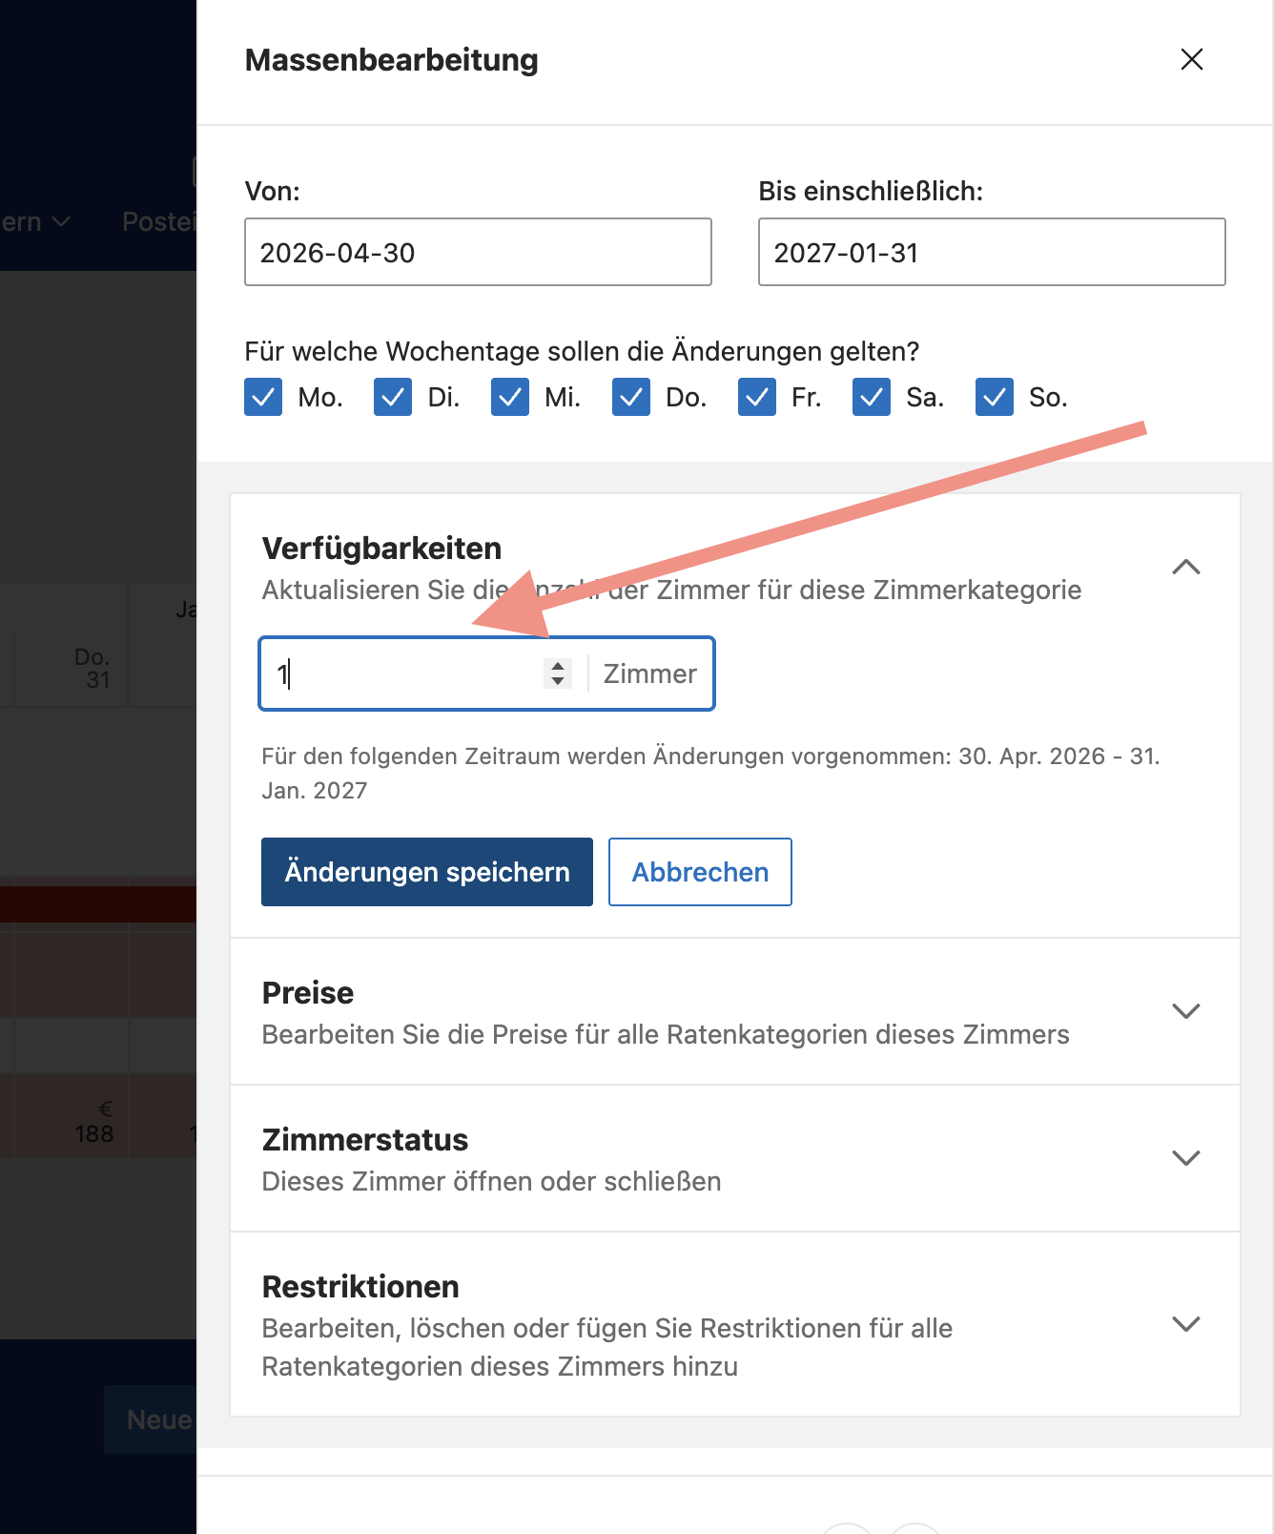Close the Massenbearbeitung panel
Viewport: 1274px width, 1534px height.
[x=1191, y=59]
